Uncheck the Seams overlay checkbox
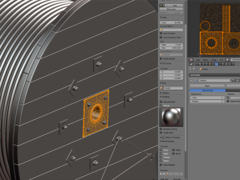 coord(161,160)
